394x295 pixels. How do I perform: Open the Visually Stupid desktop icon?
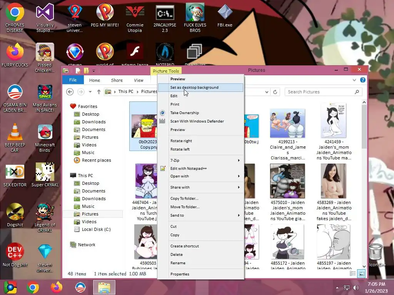[x=45, y=18]
